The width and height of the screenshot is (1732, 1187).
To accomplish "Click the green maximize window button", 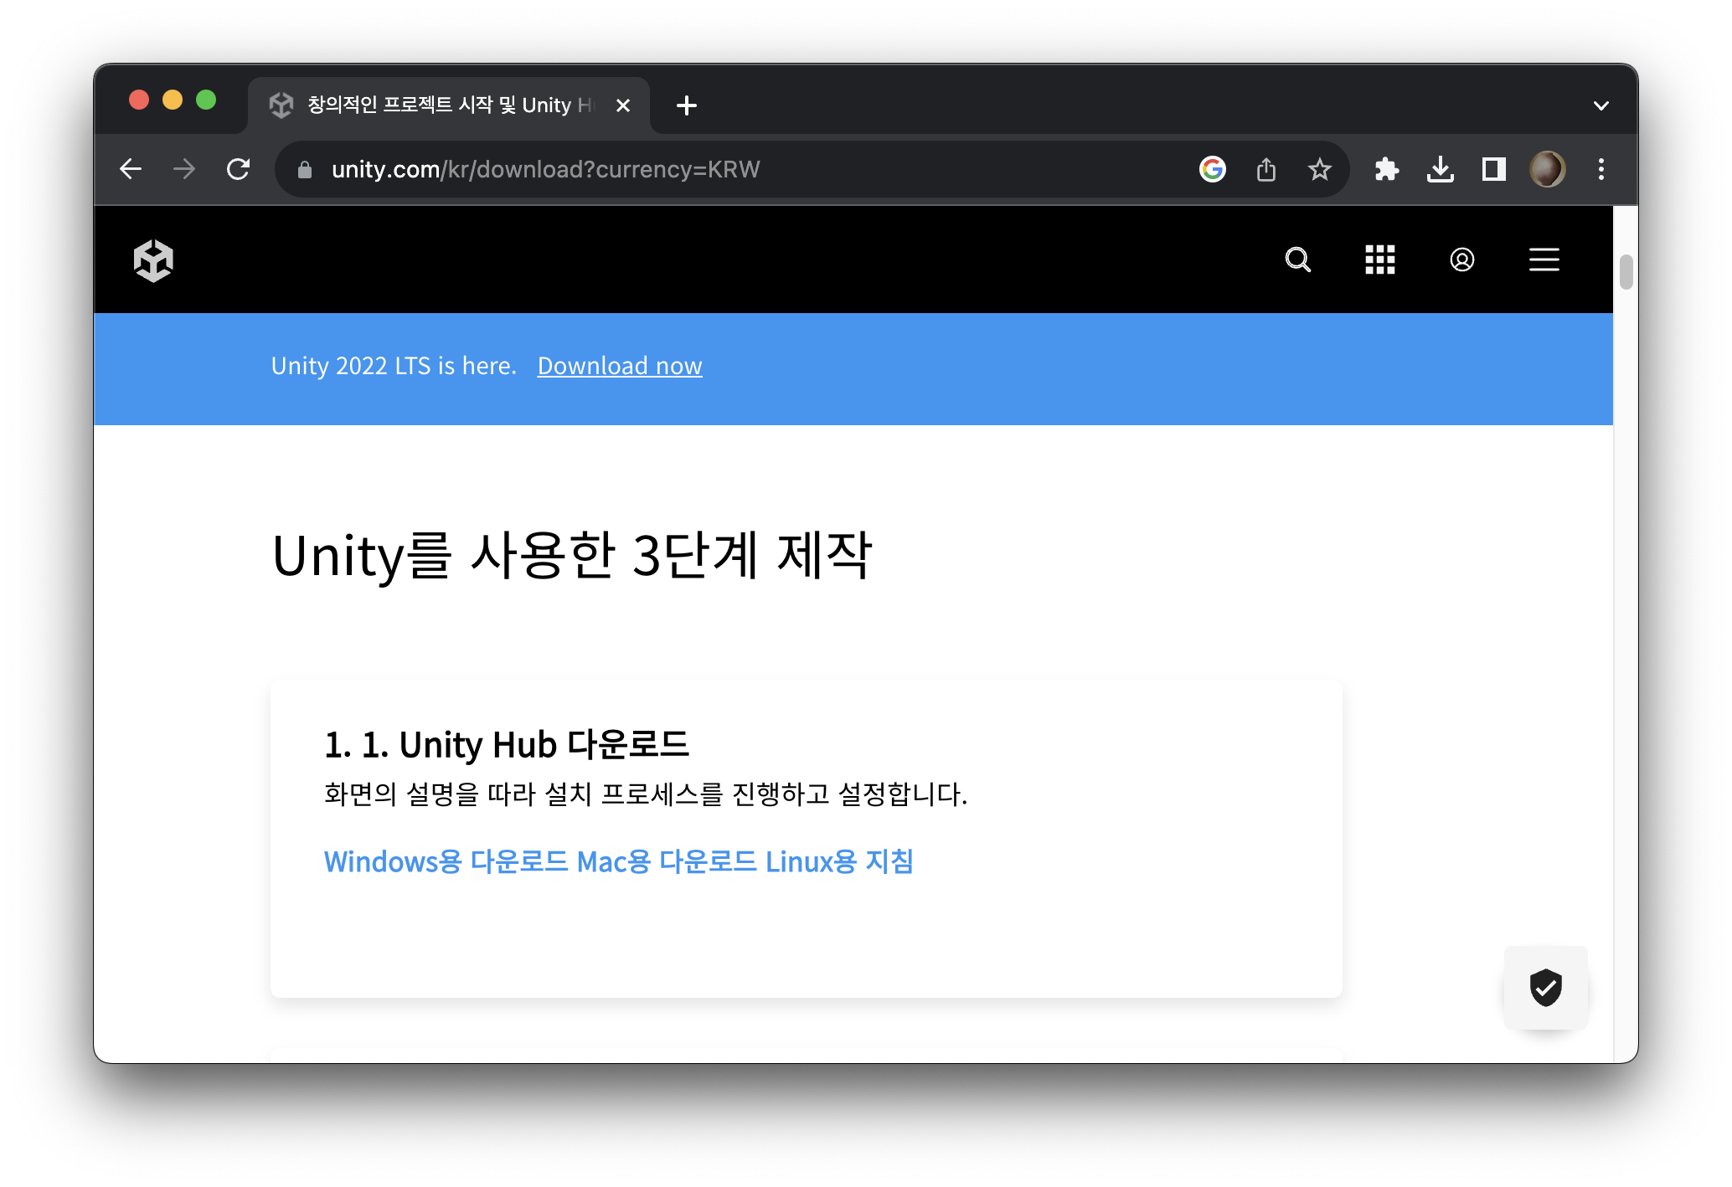I will click(x=206, y=100).
